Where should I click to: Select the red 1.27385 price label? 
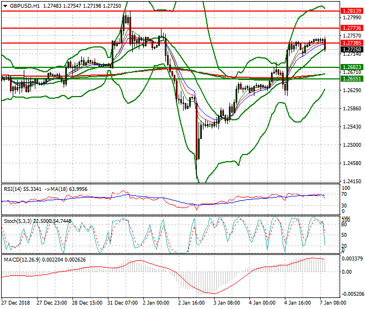(352, 42)
